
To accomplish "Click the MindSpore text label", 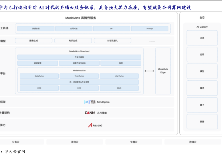I will 103,102.
